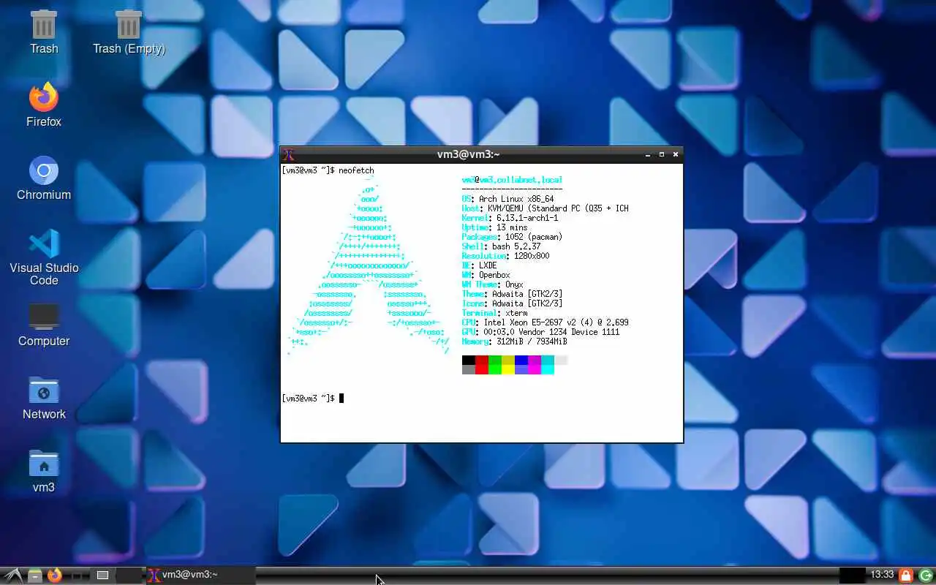Switch to the first desktop in pager
Image resolution: width=936 pixels, height=585 pixels.
tap(102, 575)
